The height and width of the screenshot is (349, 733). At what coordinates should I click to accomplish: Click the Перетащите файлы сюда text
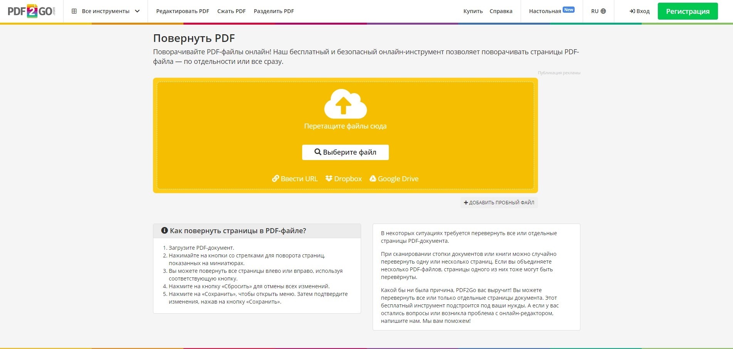click(345, 126)
